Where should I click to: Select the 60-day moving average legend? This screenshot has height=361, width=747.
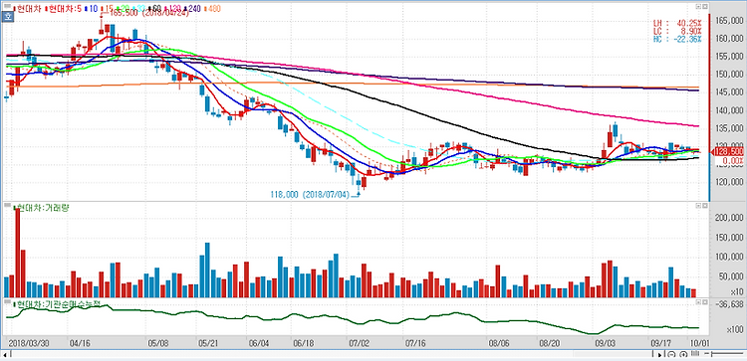[154, 9]
